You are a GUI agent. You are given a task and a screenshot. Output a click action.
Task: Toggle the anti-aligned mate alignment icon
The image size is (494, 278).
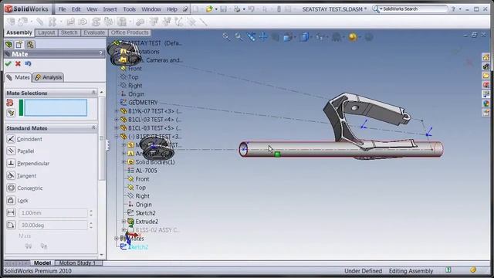pos(44,246)
